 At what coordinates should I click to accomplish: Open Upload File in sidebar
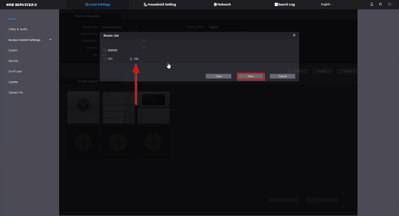[x=16, y=92]
